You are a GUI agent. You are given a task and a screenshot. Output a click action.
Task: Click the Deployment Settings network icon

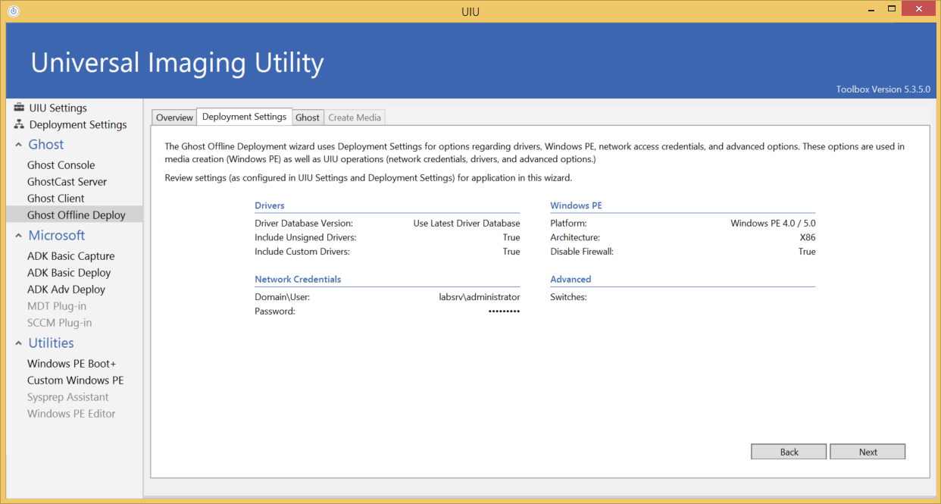coord(19,124)
